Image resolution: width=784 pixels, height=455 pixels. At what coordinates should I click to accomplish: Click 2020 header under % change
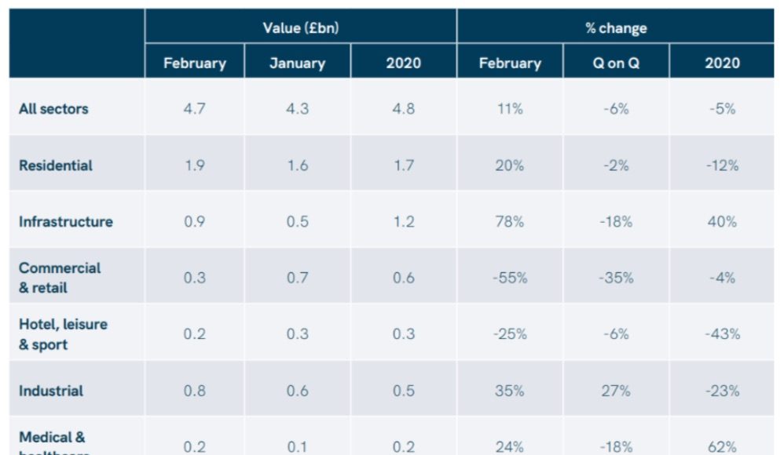721,63
